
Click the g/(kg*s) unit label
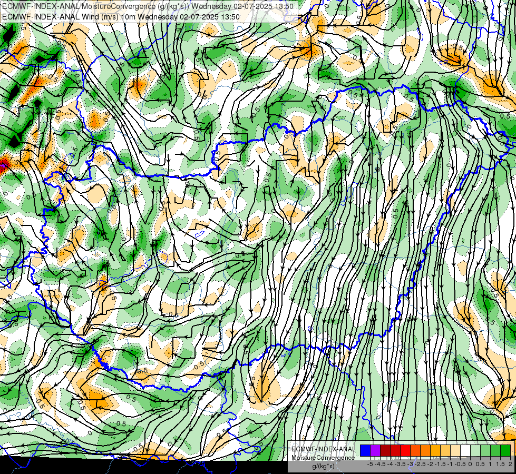click(323, 466)
